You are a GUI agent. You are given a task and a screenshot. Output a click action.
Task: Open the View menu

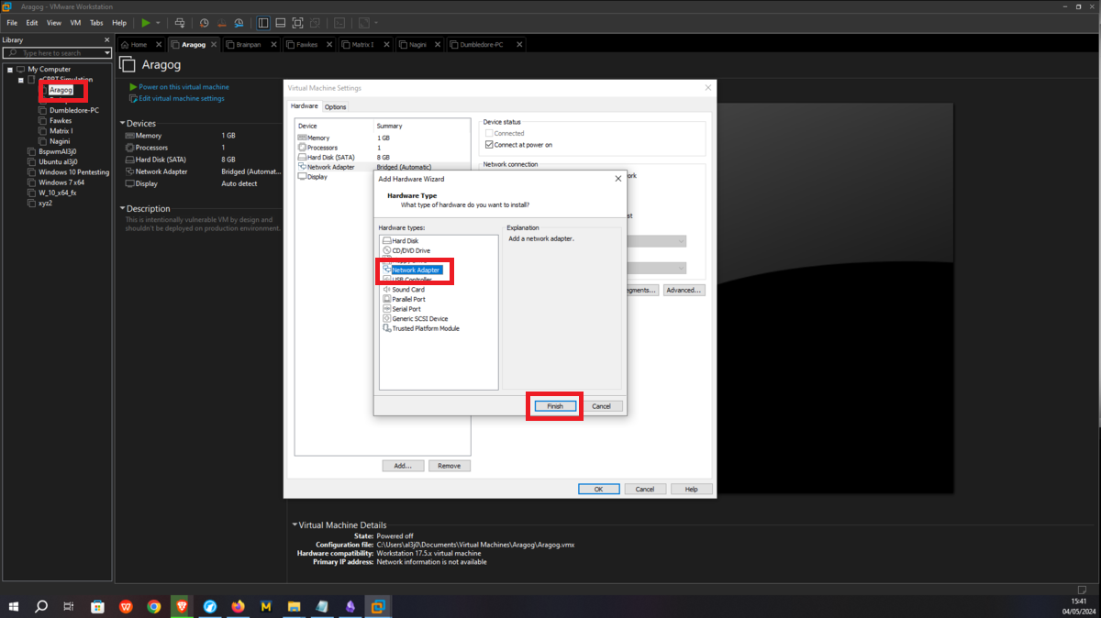coord(54,22)
